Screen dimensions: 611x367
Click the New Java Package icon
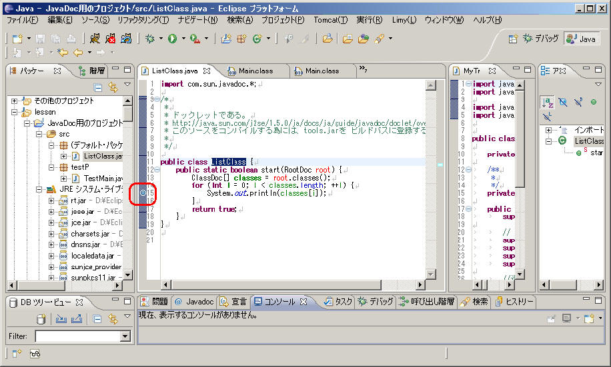[x=241, y=39]
